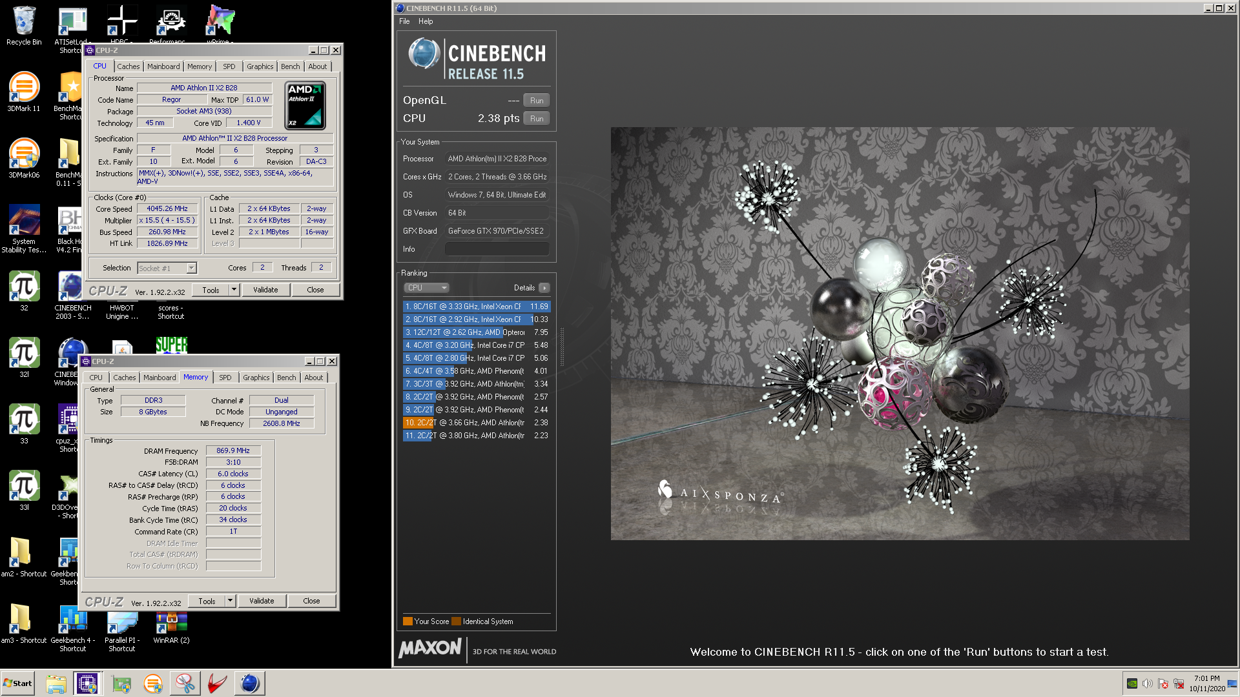Click the DRAM Frequency value 869.9 MHz
Viewport: 1240px width, 697px height.
[233, 450]
